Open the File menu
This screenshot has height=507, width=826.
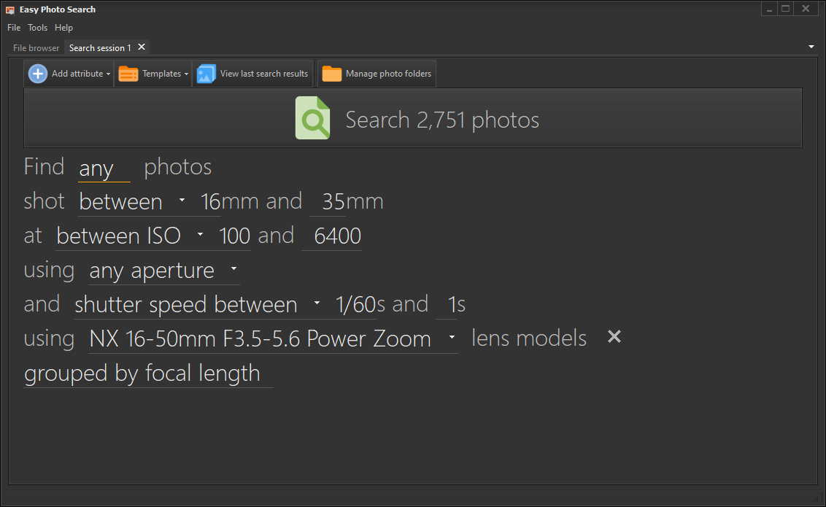pyautogui.click(x=14, y=28)
